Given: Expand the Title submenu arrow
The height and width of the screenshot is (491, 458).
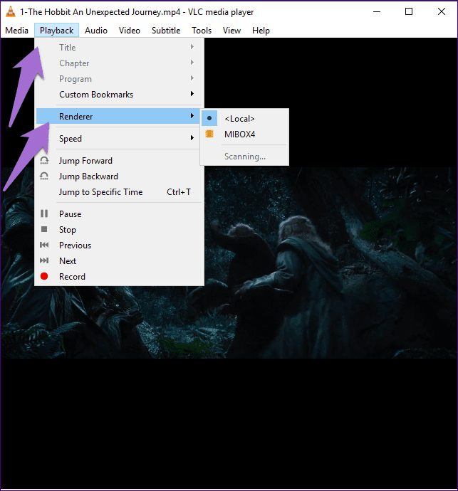Looking at the screenshot, I should [192, 47].
